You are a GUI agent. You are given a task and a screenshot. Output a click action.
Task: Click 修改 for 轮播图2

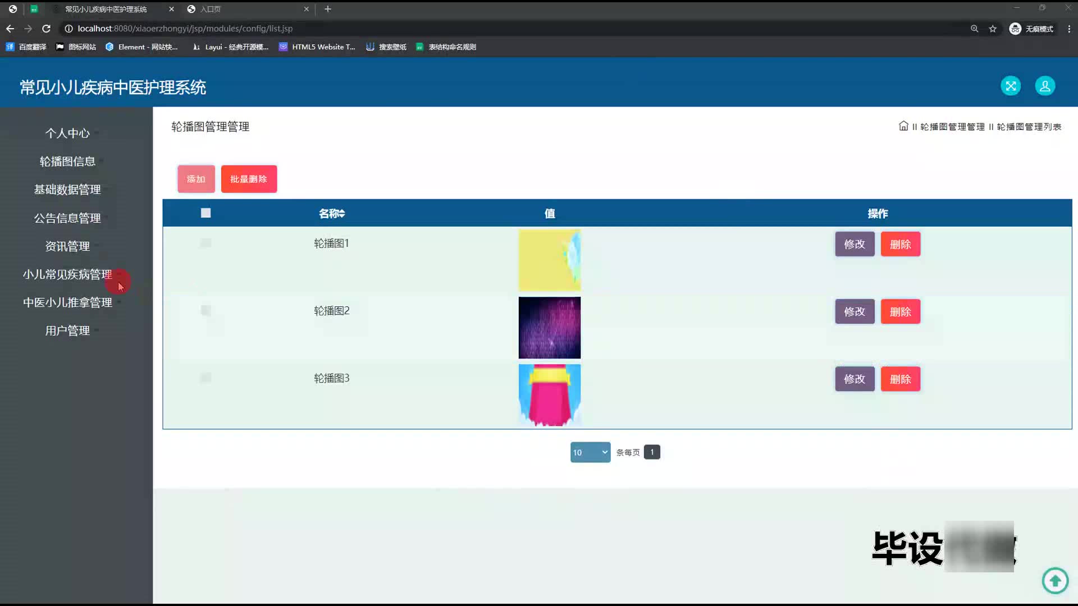(x=855, y=311)
